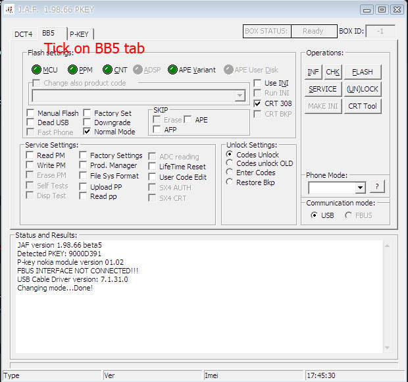Click the greyed APE User Disk indicator
This screenshot has height=382, width=408.
tap(228, 70)
